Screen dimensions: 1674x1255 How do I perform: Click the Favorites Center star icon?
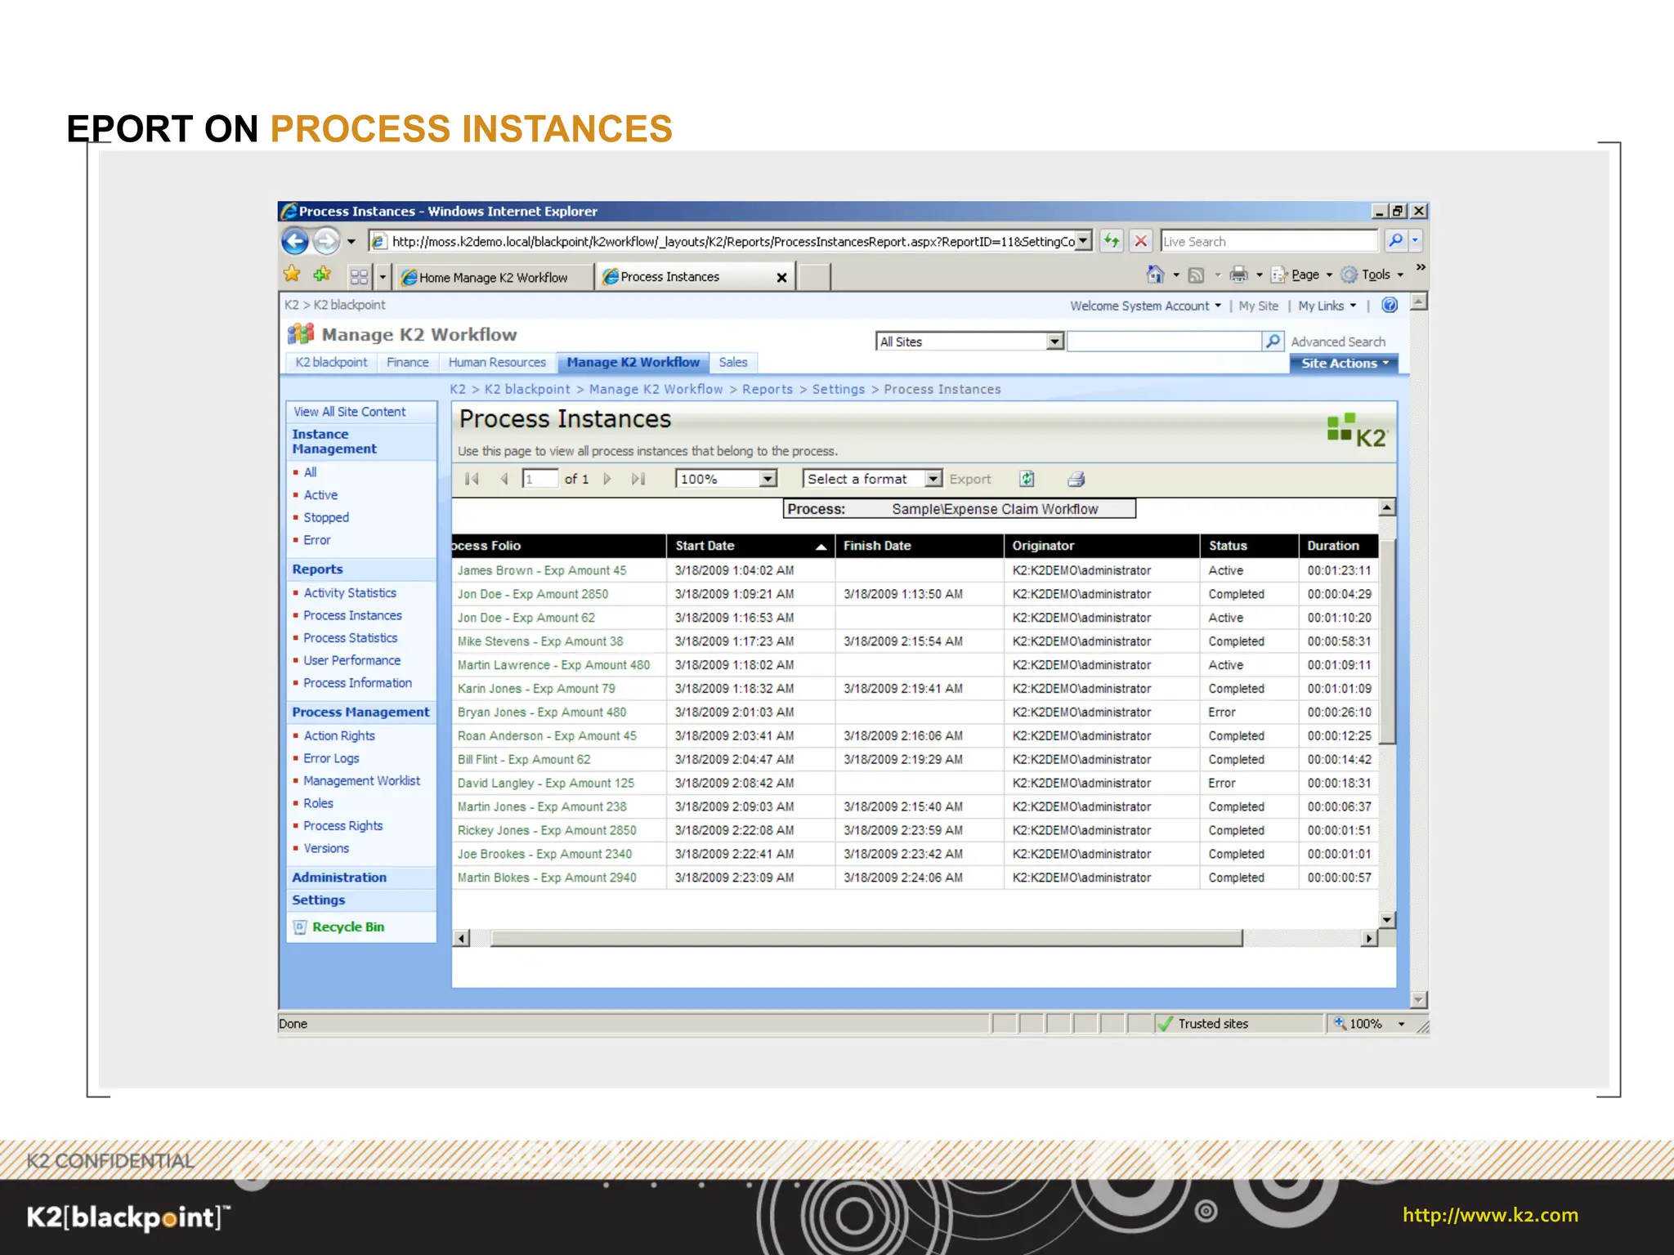[x=292, y=275]
